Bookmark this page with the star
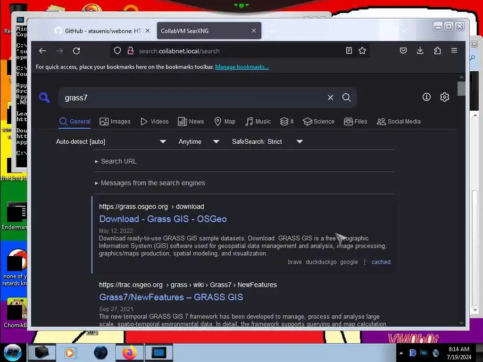The height and width of the screenshot is (362, 483). (x=362, y=51)
